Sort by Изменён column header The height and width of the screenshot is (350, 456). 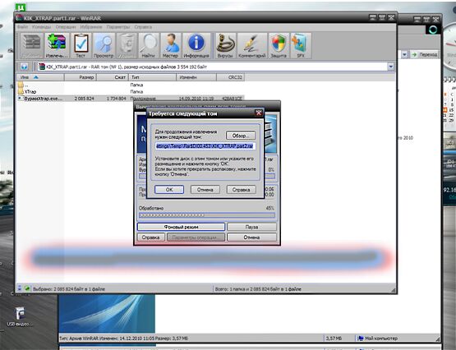[196, 77]
